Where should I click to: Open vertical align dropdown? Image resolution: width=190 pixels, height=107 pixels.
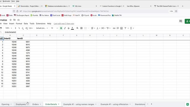tap(98, 28)
